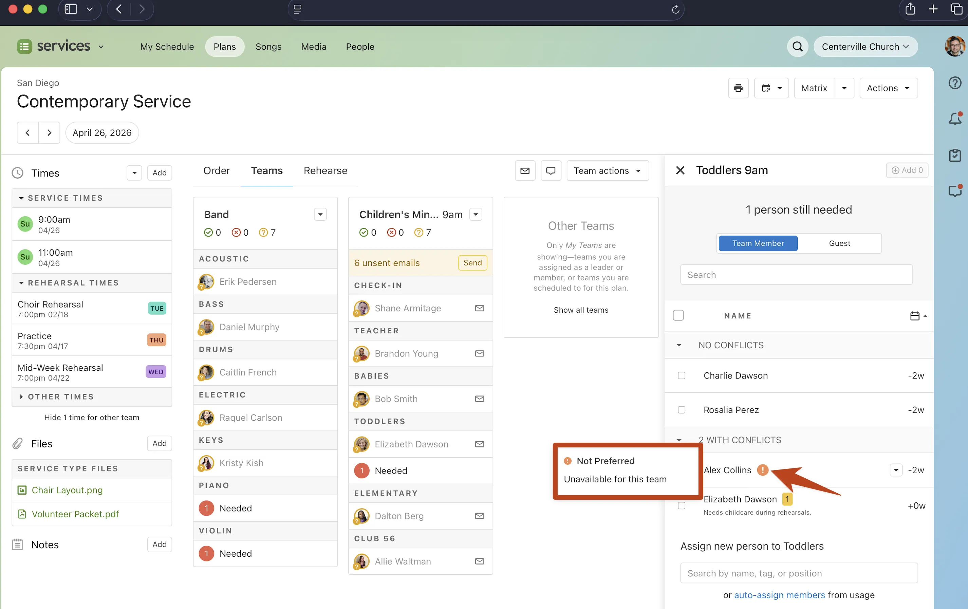Open Songs from the navigation bar

point(268,46)
